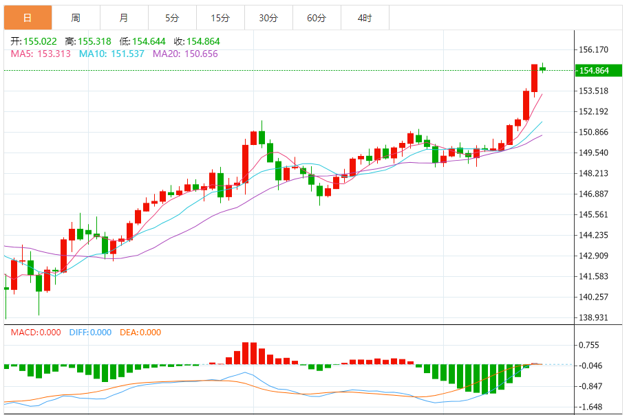Click the 140.257 price axis label
Screen dimensions: 629x415
593,297
